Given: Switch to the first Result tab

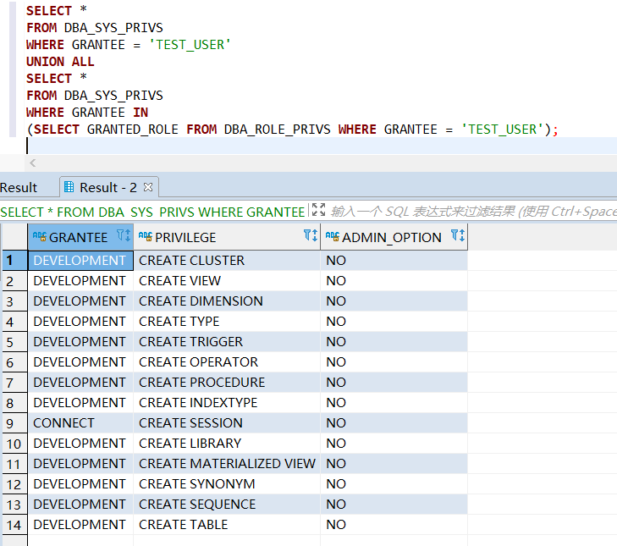Looking at the screenshot, I should click(x=19, y=187).
